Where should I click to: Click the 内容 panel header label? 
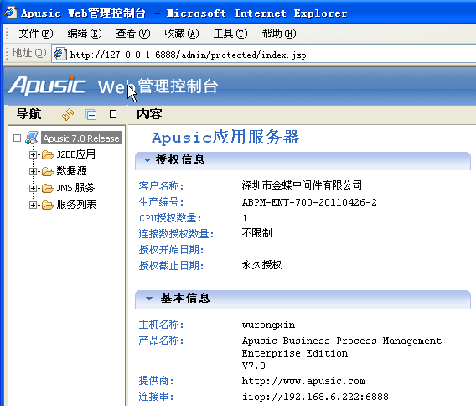click(x=149, y=114)
